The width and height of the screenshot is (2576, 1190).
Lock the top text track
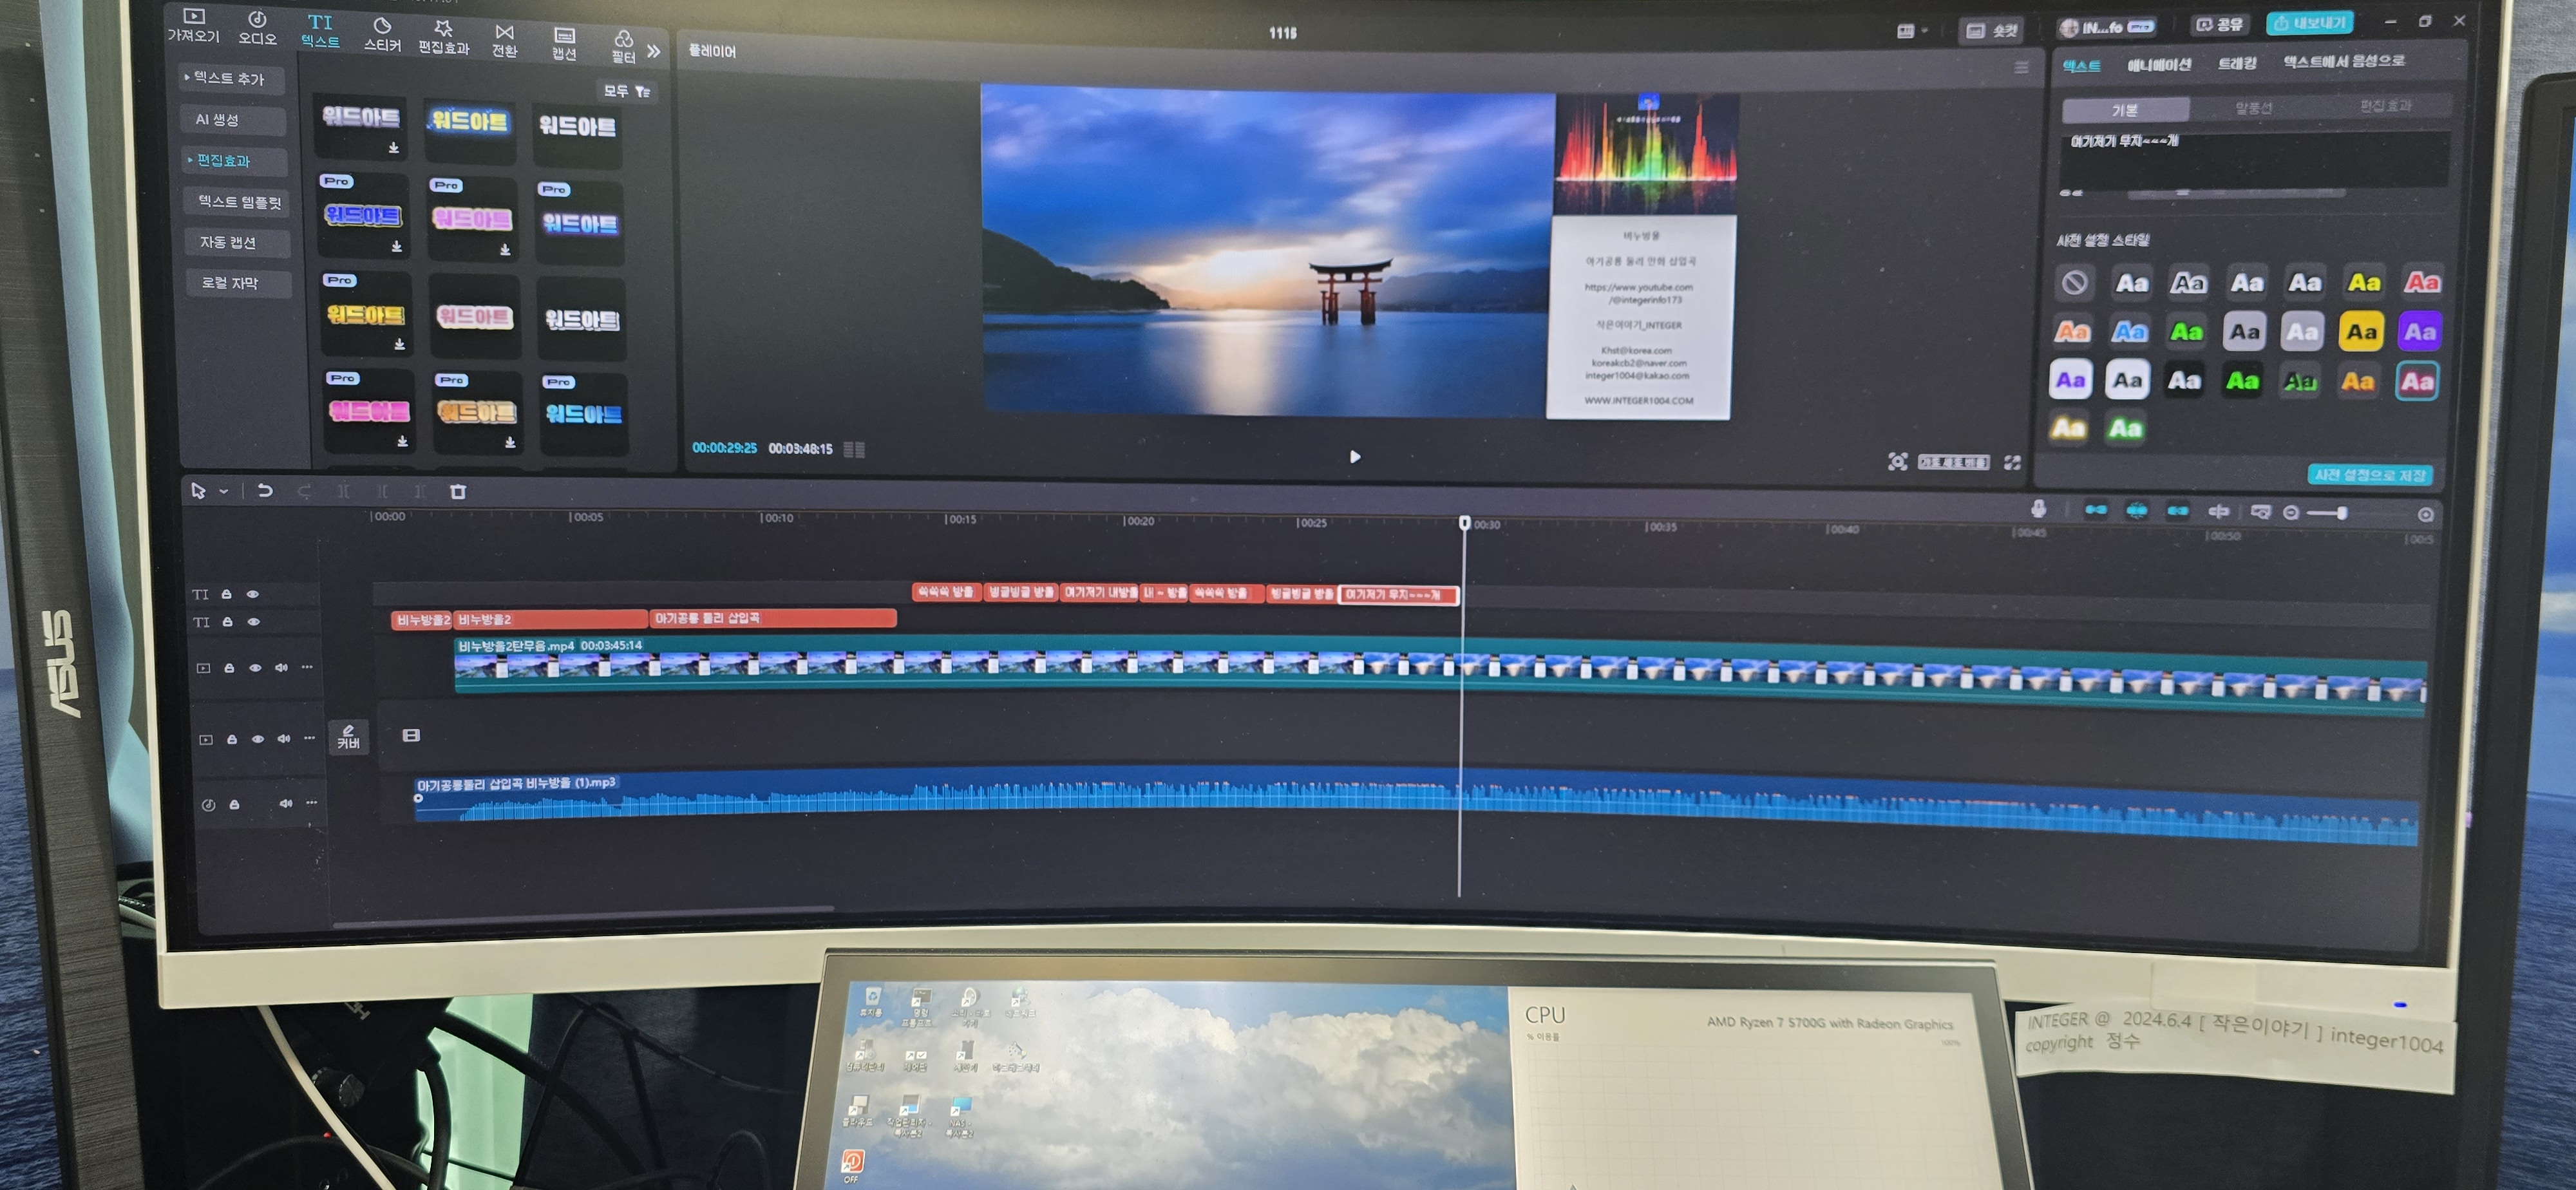227,594
